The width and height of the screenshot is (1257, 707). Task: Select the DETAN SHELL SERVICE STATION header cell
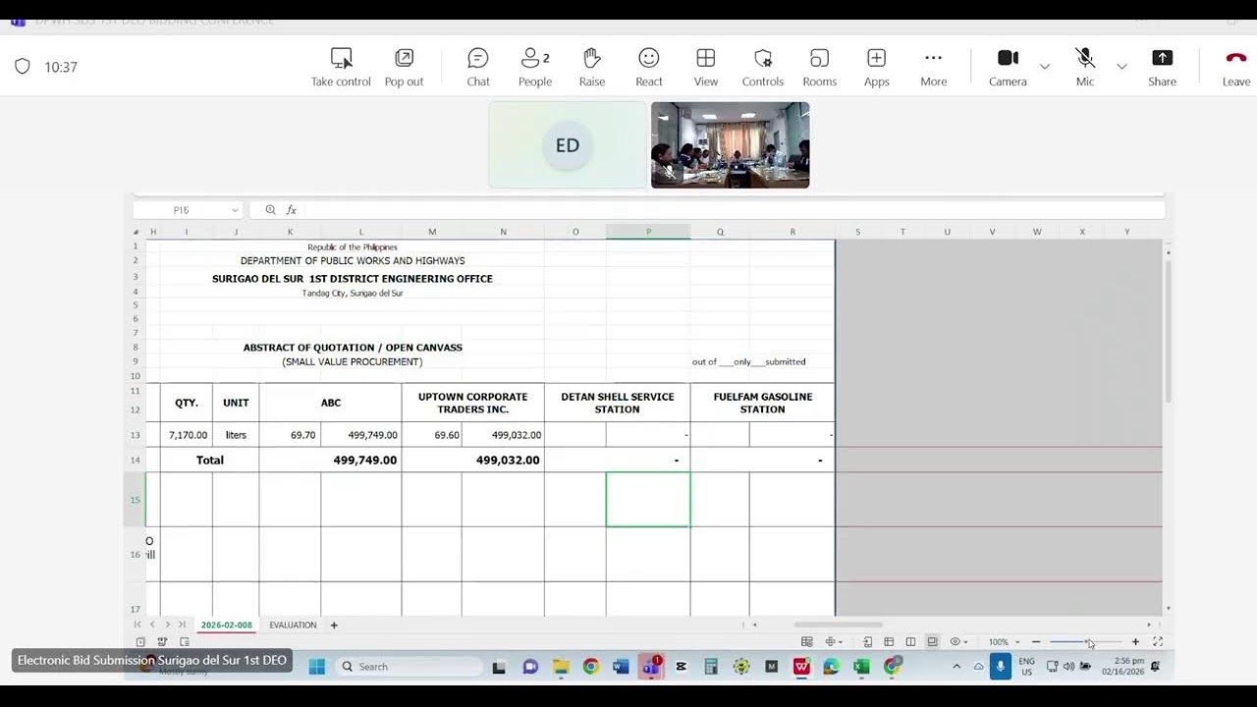point(617,403)
